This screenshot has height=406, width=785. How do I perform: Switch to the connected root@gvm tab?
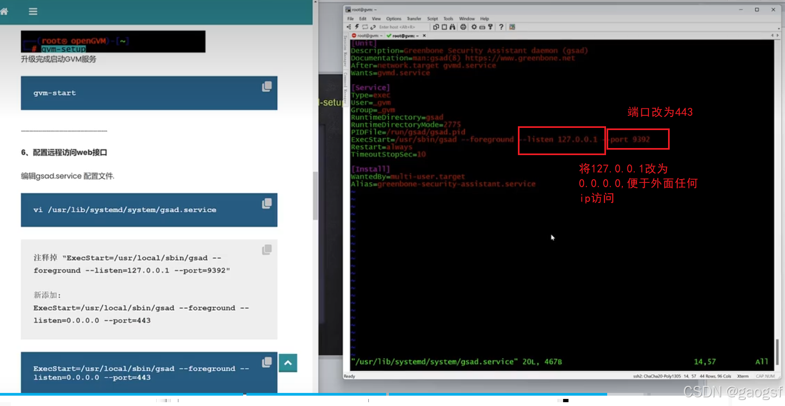pos(403,35)
